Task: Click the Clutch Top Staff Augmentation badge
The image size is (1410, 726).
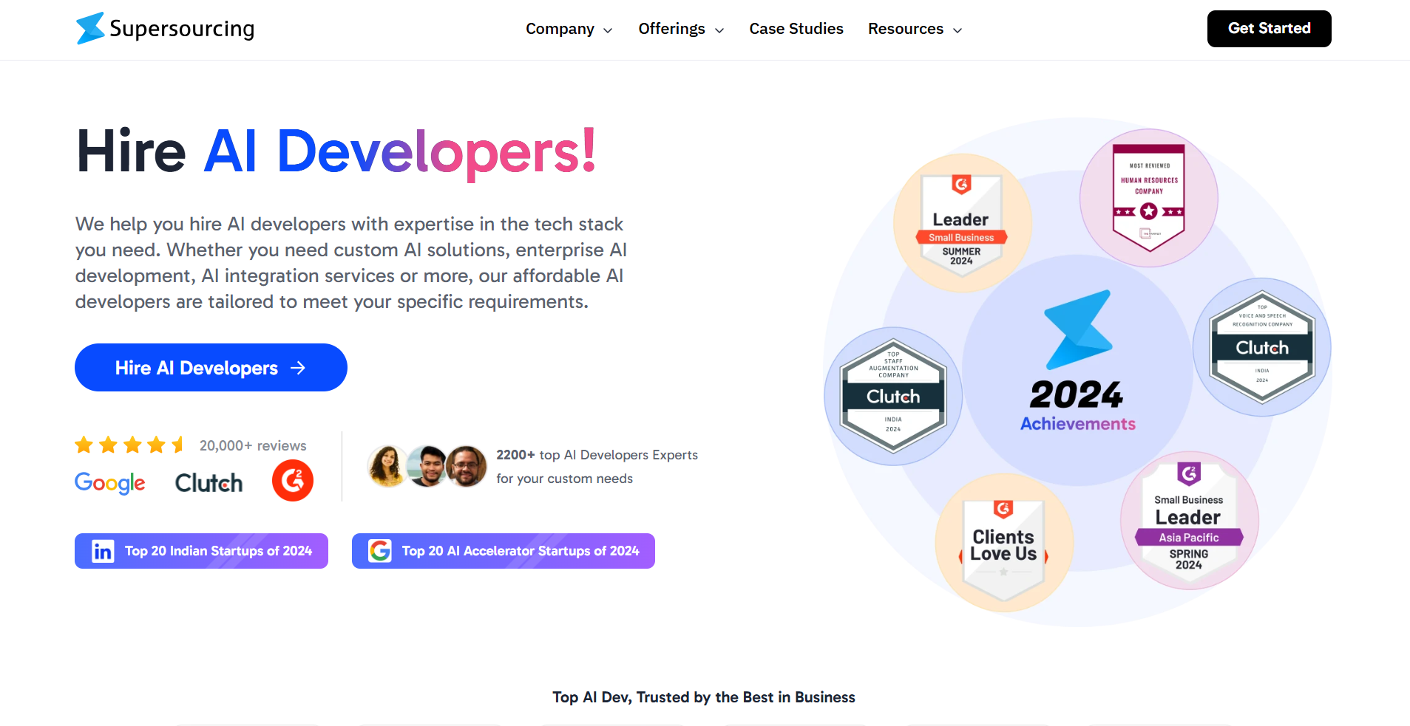Action: coord(893,397)
